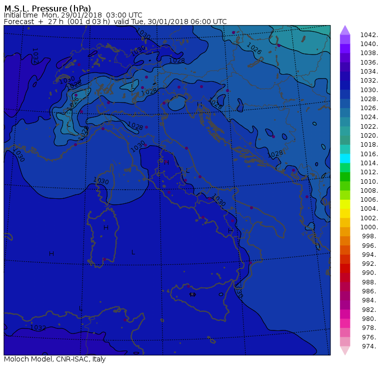Click the downward arrow at the legend bottom
This screenshot has height=366, width=380.
coord(345,350)
